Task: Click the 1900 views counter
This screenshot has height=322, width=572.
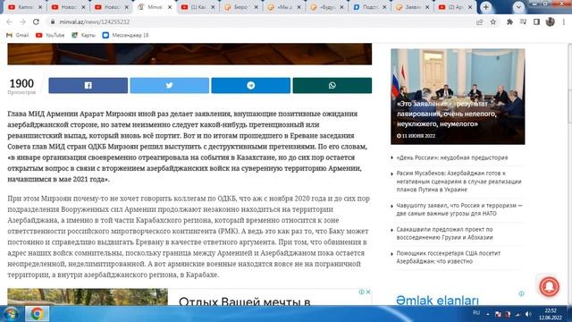Action: pos(21,86)
